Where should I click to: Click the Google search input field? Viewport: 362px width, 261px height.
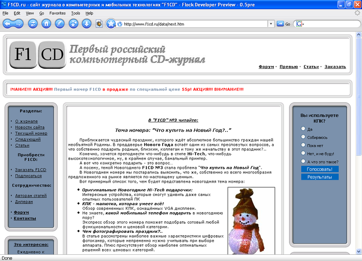click(x=331, y=24)
